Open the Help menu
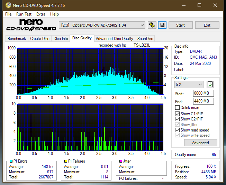This screenshot has width=226, height=185. coord(54,14)
